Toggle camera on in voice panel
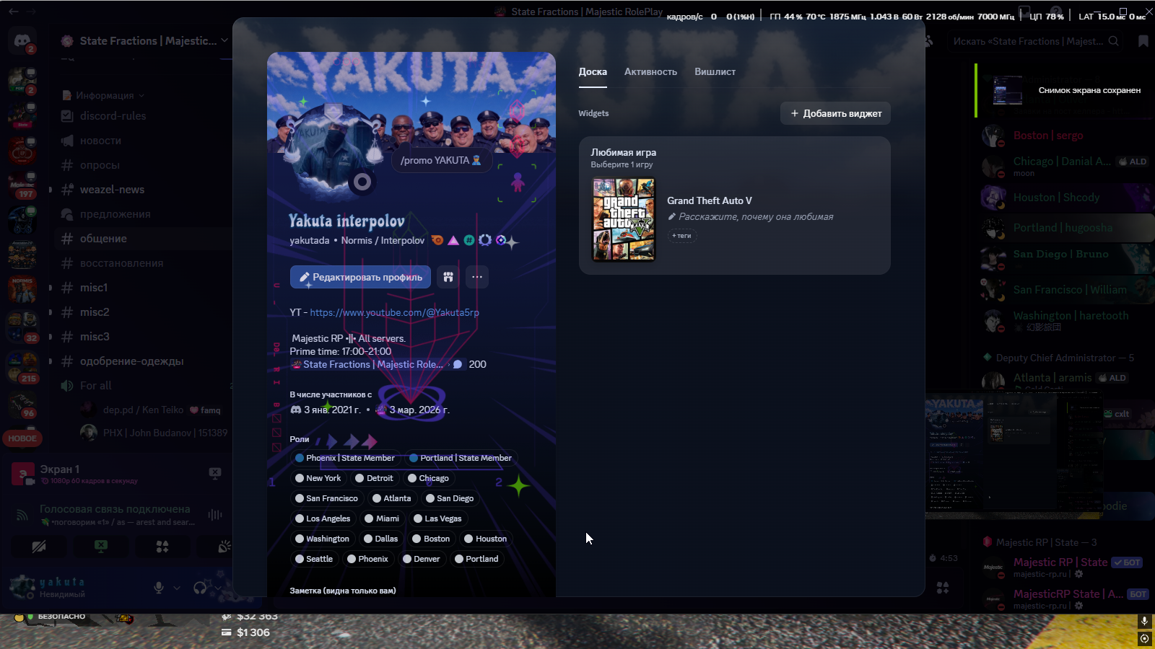Viewport: 1155px width, 649px height. 39,547
